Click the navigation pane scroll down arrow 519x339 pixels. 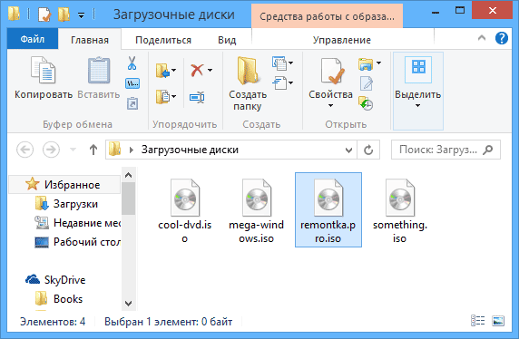pyautogui.click(x=129, y=303)
